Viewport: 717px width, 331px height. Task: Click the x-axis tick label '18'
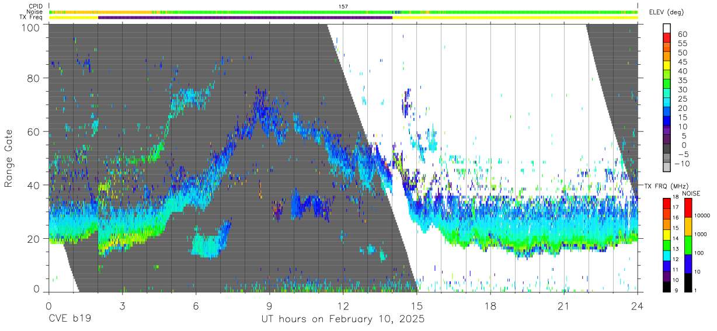[490, 306]
